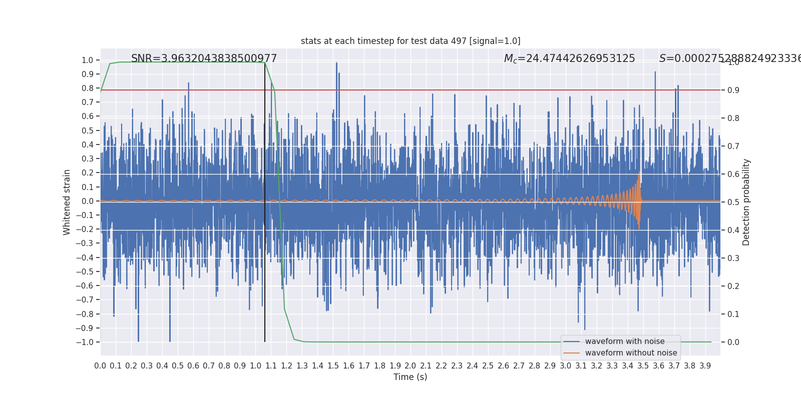Click the 3.5 tick on the time axis

click(643, 366)
